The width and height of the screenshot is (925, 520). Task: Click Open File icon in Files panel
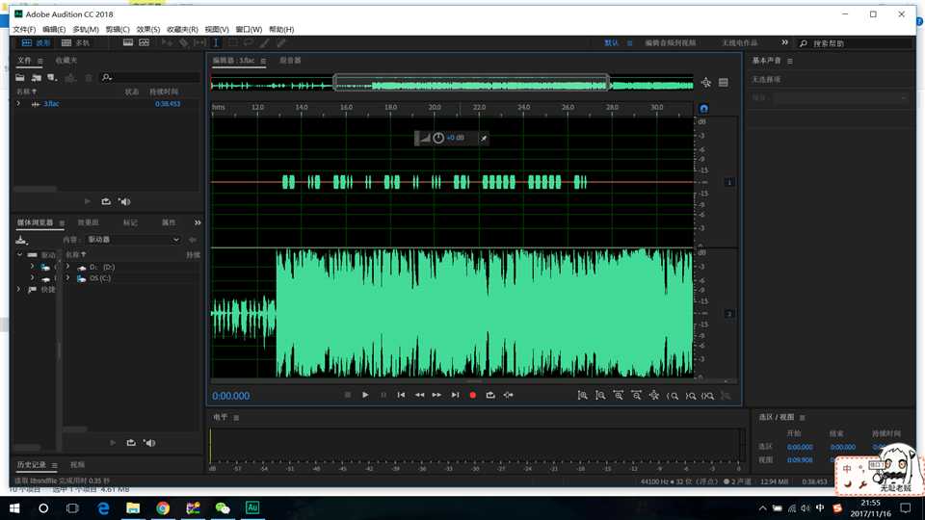click(20, 77)
